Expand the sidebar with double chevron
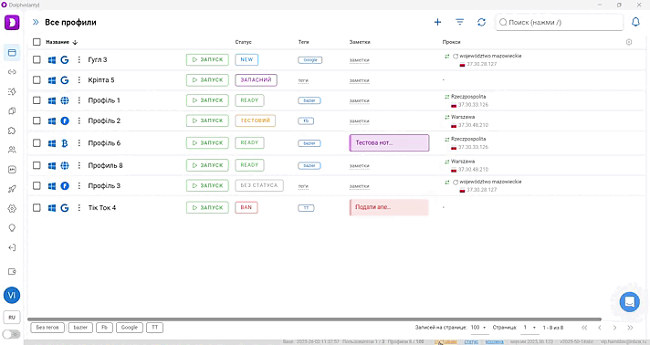650x345 pixels. click(36, 23)
